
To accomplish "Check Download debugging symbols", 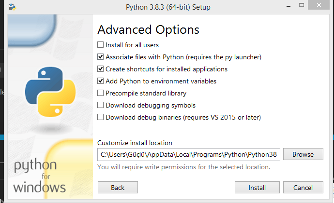I will point(100,105).
